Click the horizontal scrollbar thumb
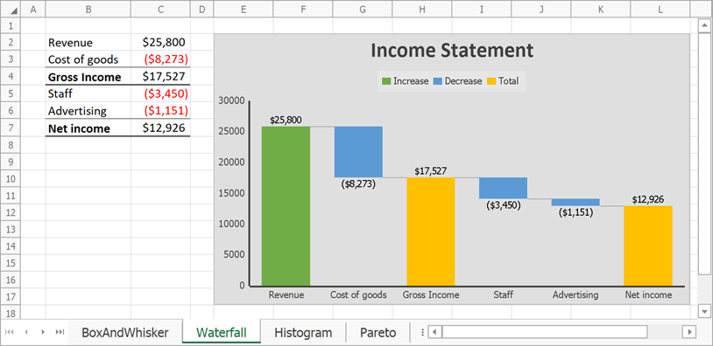Viewport: 713px width, 346px height. click(x=545, y=332)
